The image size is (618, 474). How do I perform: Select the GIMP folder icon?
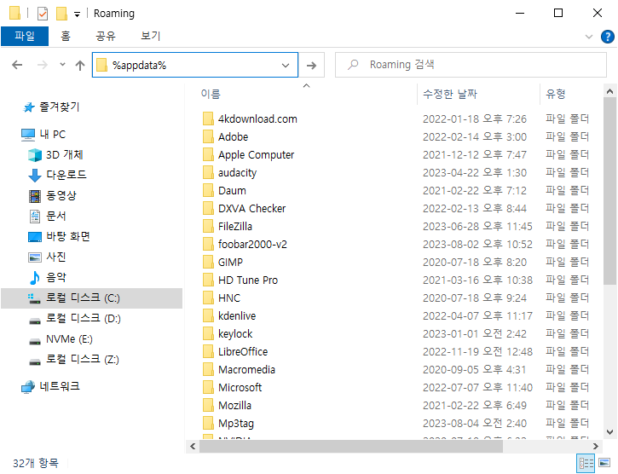click(x=208, y=263)
